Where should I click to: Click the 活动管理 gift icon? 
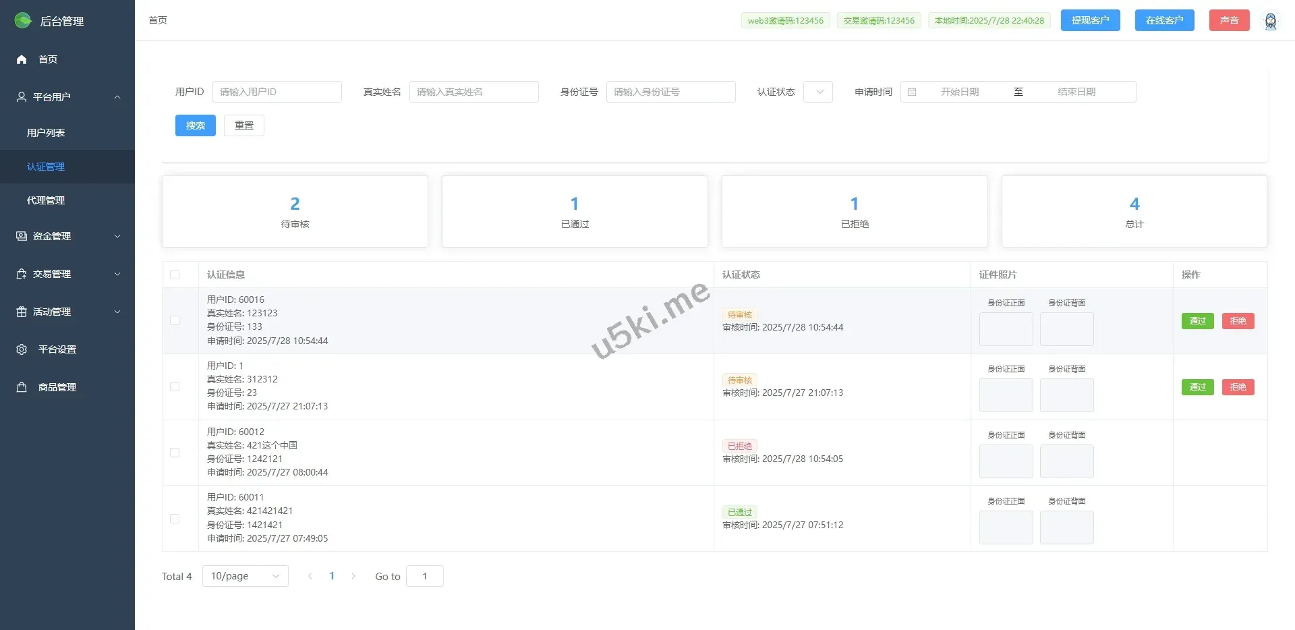pos(22,312)
